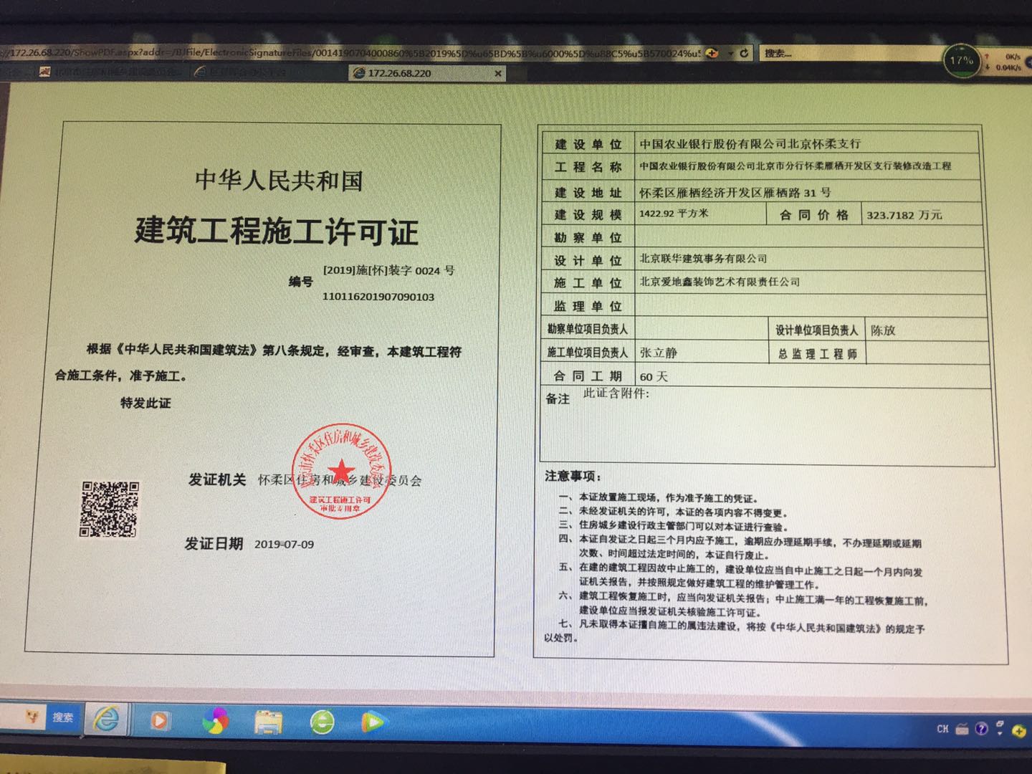Screen dimensions: 1032x774
Task: Click the code 110116201907090103
Action: [x=378, y=297]
